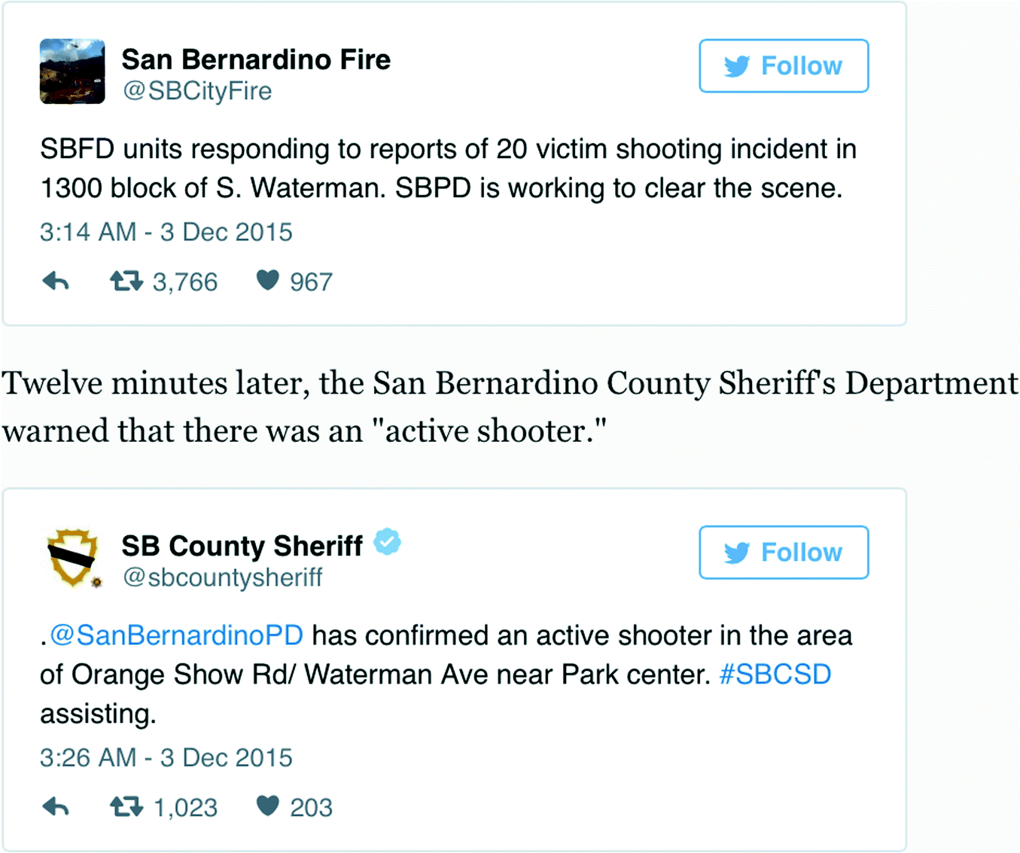Open San Bernardino Fire profile picture
Image resolution: width=1020 pixels, height=853 pixels.
click(72, 72)
